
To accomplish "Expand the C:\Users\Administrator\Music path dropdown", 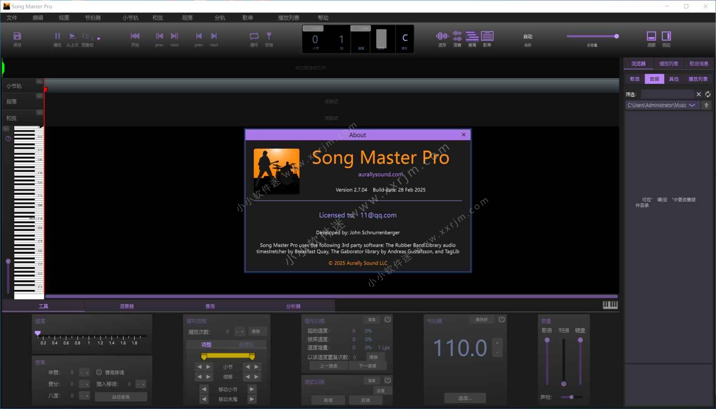I will 692,105.
